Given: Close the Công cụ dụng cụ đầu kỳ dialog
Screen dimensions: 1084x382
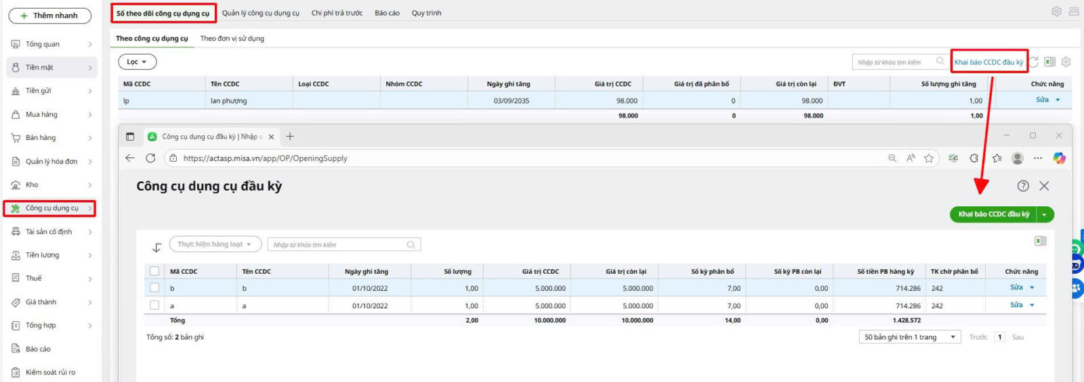Looking at the screenshot, I should click(x=1044, y=186).
